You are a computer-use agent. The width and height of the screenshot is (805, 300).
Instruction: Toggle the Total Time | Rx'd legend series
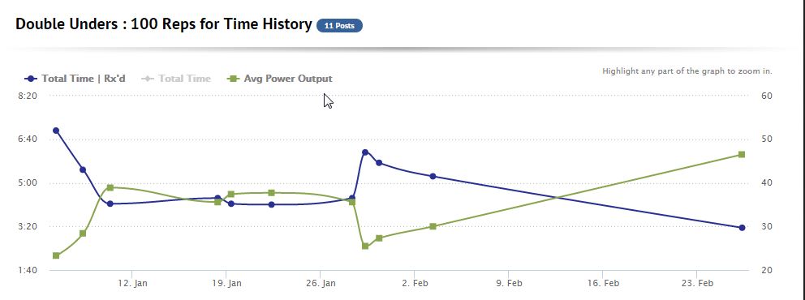[75, 79]
